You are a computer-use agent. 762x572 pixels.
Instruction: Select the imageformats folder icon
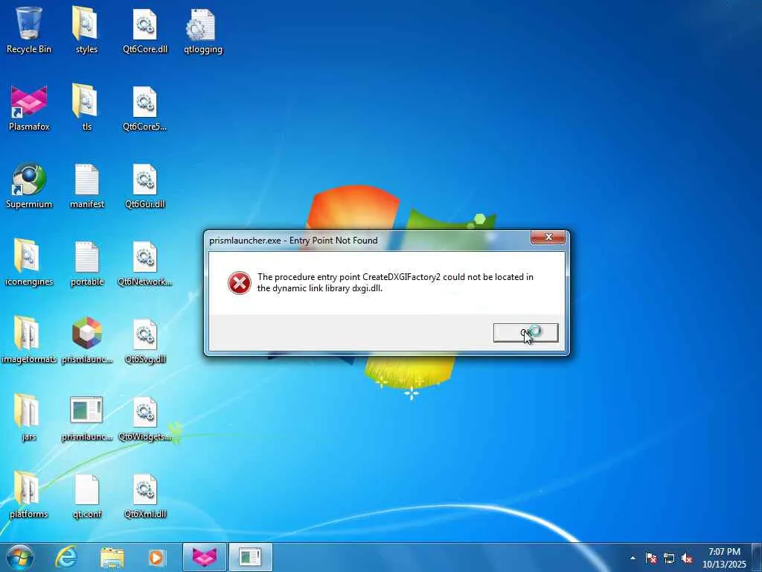[x=29, y=340]
